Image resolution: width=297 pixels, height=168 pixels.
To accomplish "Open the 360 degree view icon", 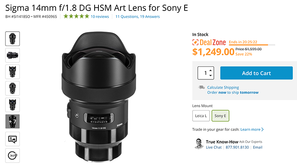I will pos(12,156).
